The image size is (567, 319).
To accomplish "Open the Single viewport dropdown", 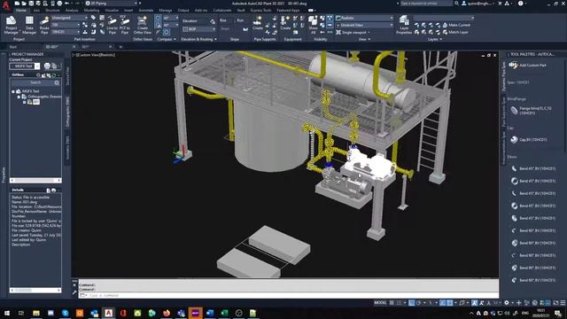I will coord(353,32).
